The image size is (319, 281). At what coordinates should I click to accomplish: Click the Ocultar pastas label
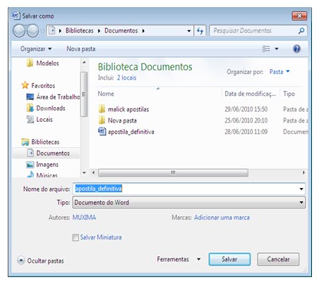(45, 261)
